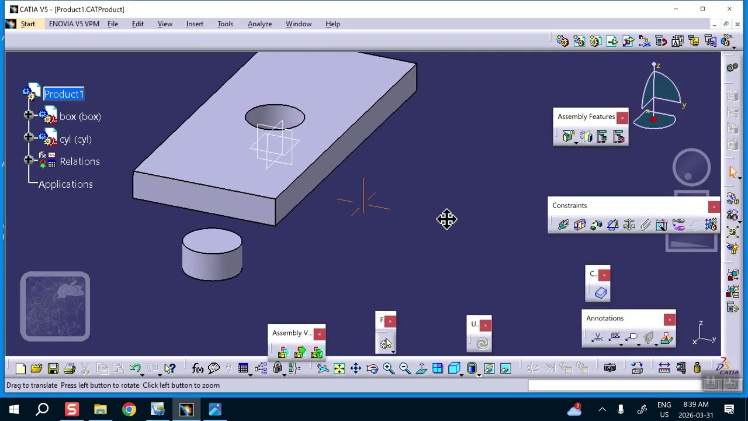Image resolution: width=748 pixels, height=421 pixels.
Task: Open the Analyze menu
Action: [259, 24]
